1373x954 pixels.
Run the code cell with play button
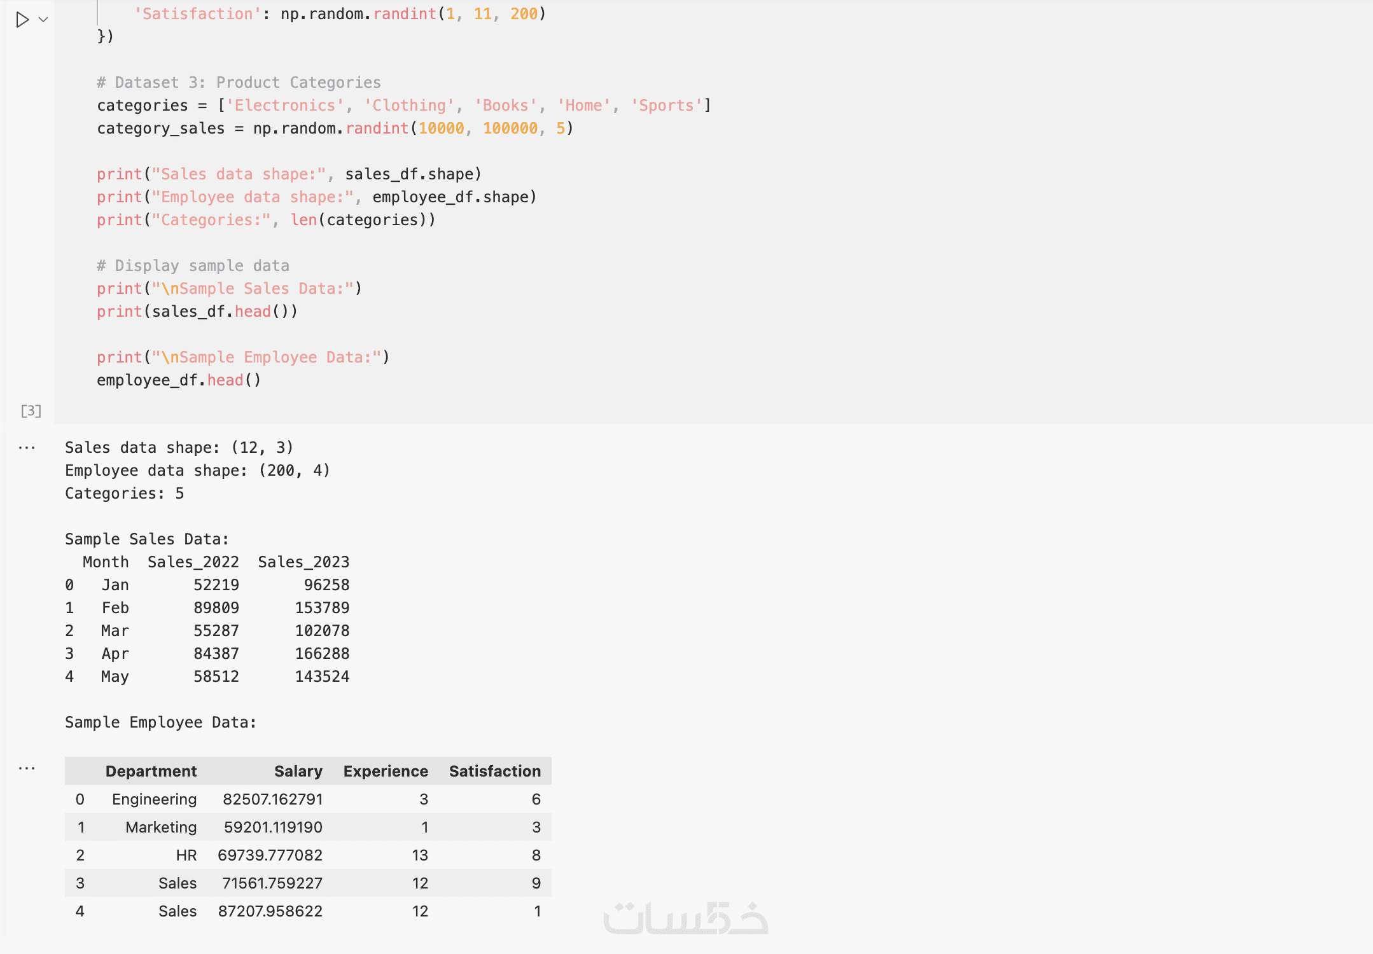point(22,20)
